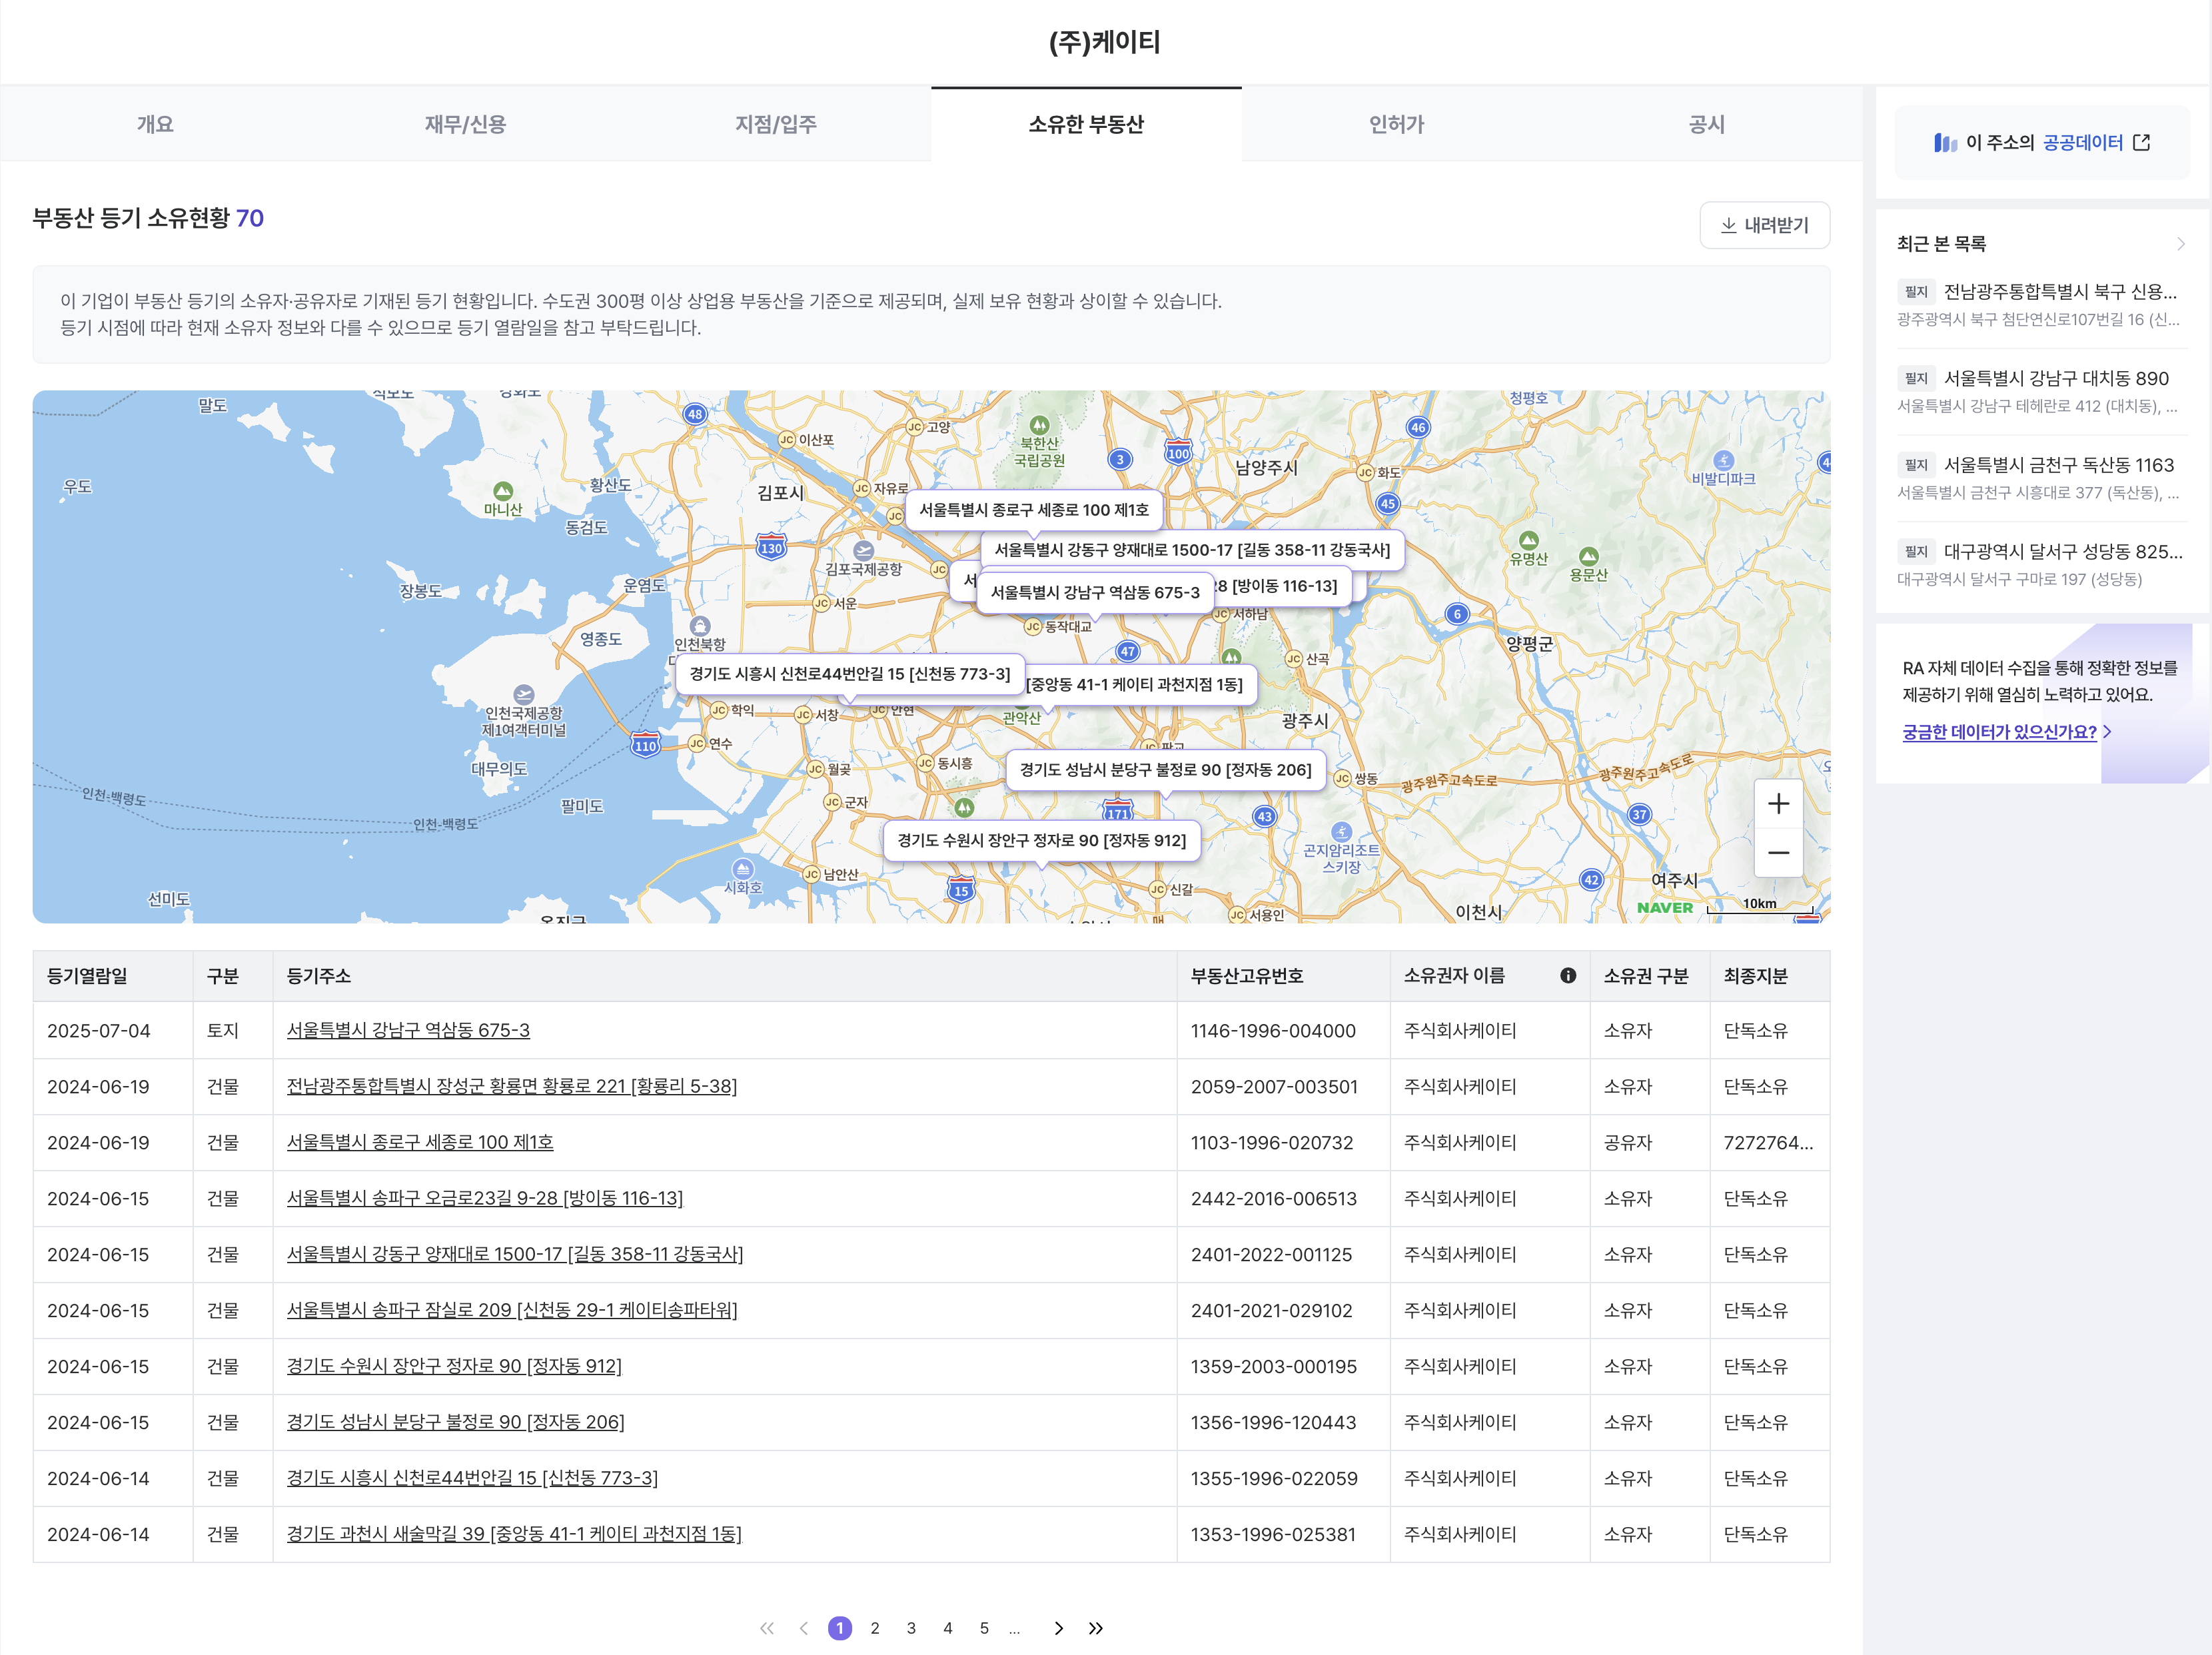Screen dimensions: 2212x1655
Task: Click map label 경기도 수원시 장안구 정자로 90
Action: click(x=1041, y=840)
